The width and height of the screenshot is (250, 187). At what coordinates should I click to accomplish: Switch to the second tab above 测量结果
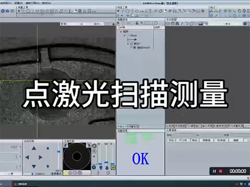pos(134,127)
